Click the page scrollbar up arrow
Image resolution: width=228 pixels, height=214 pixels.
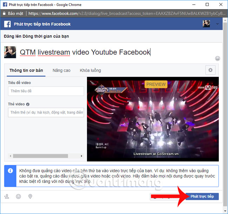[225, 20]
